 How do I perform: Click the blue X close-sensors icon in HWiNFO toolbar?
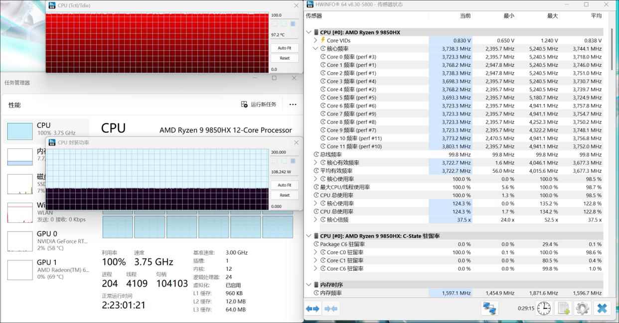click(x=602, y=308)
